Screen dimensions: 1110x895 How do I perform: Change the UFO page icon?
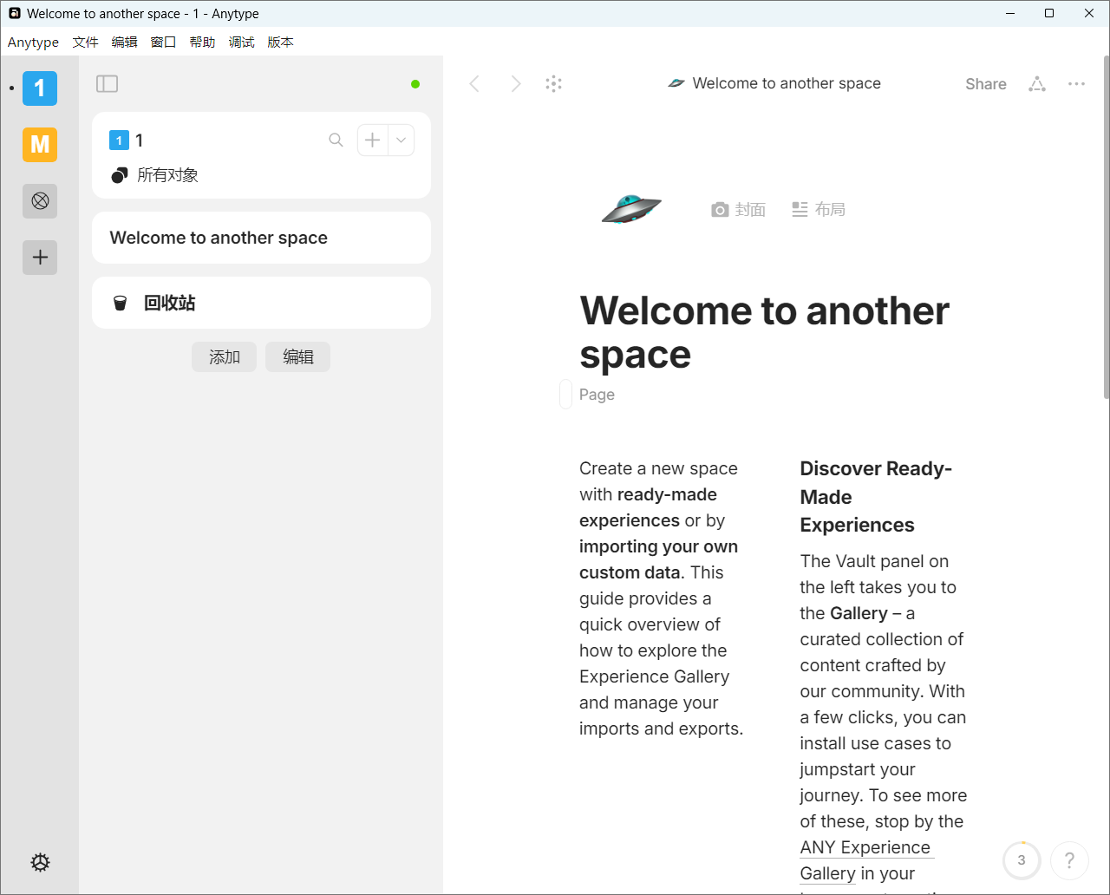(x=631, y=209)
